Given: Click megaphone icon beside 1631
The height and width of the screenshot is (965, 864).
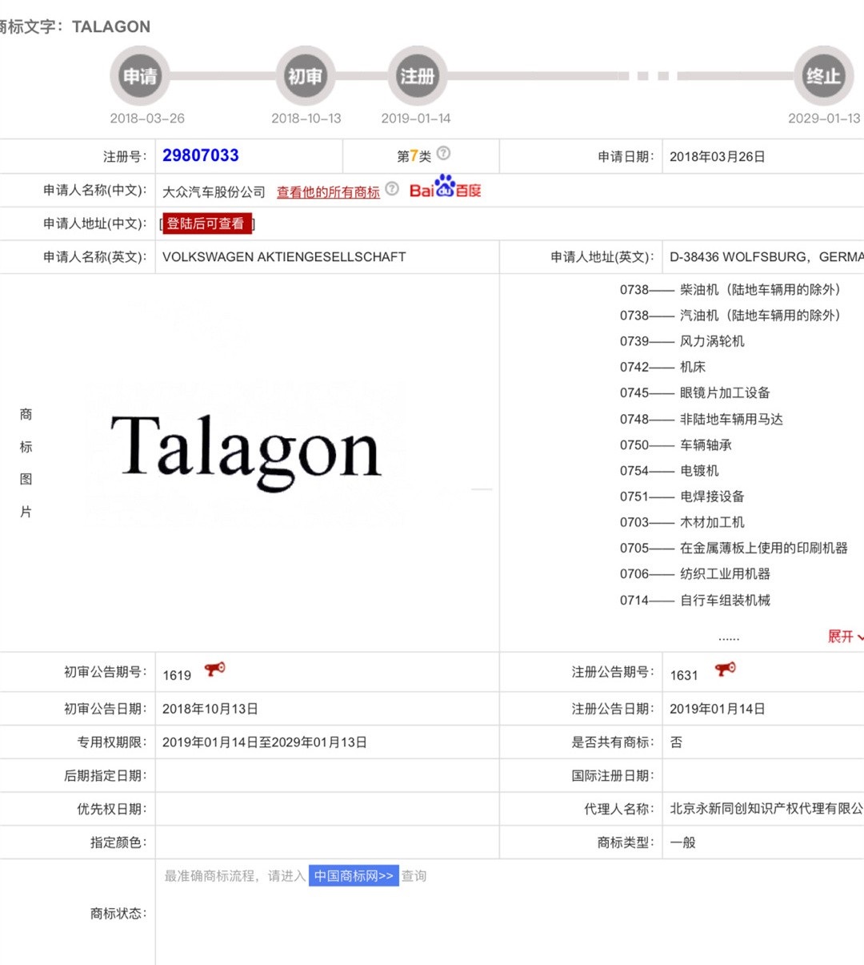Looking at the screenshot, I should tap(725, 669).
